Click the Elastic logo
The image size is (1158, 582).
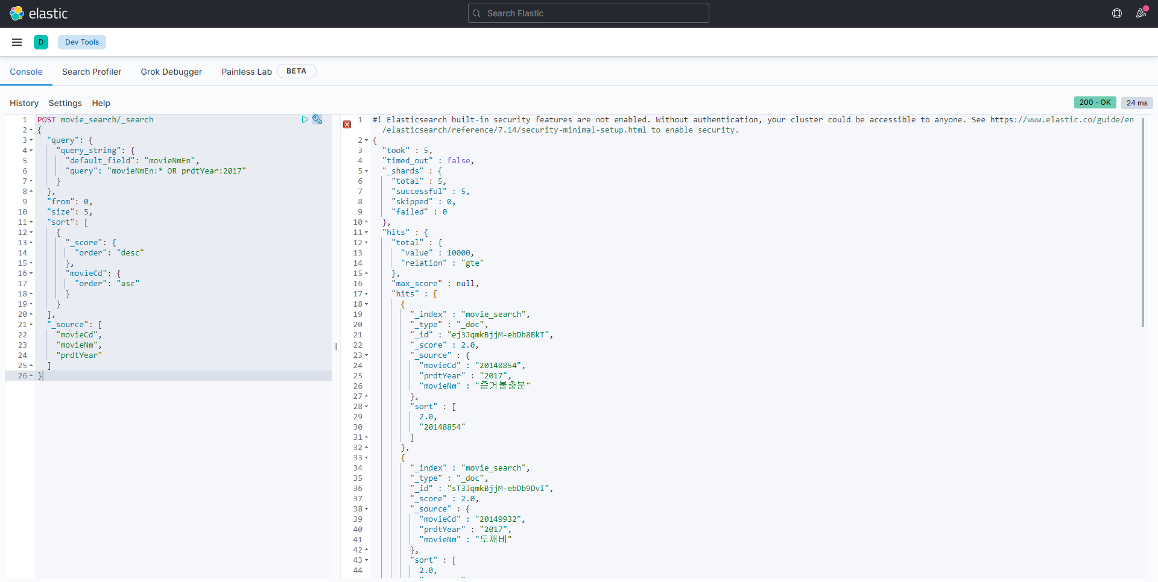[39, 13]
